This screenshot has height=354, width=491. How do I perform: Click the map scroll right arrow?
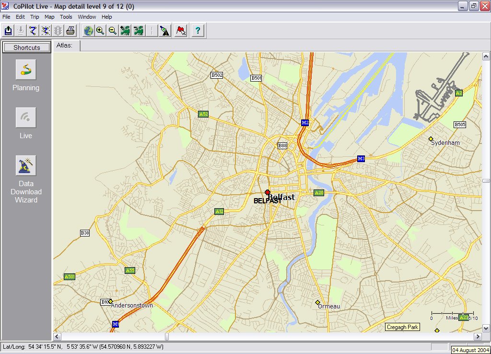click(x=478, y=336)
